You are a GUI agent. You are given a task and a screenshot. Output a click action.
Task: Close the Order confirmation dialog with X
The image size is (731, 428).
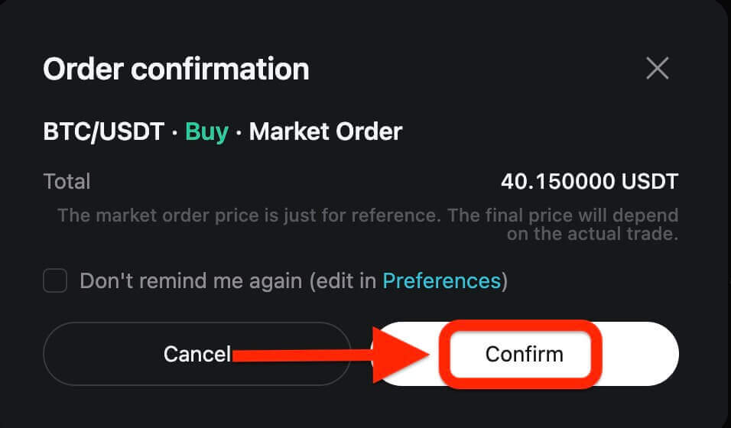tap(657, 69)
